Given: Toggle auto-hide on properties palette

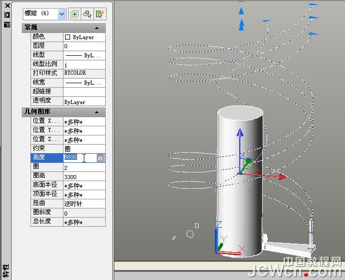Looking at the screenshot, I should [x=7, y=15].
